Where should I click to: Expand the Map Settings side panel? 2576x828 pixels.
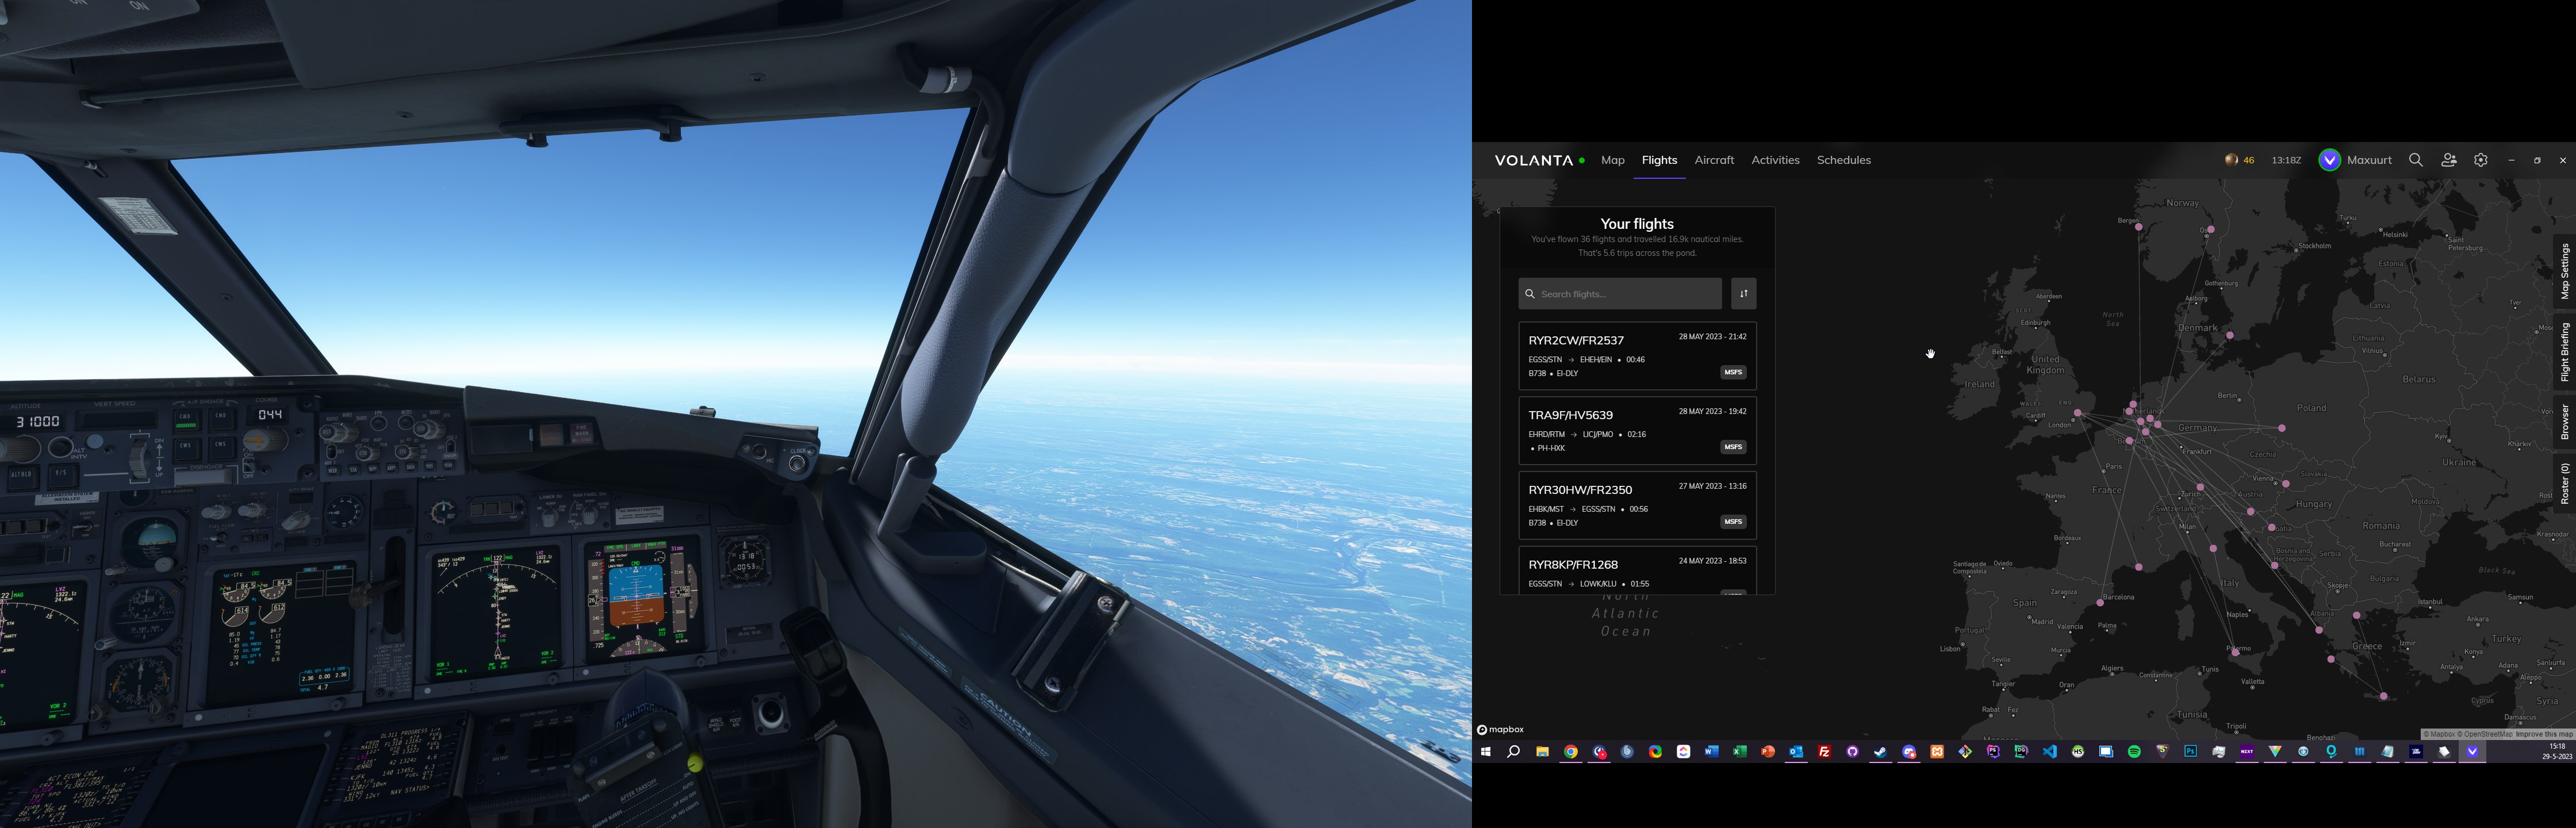tap(2564, 271)
